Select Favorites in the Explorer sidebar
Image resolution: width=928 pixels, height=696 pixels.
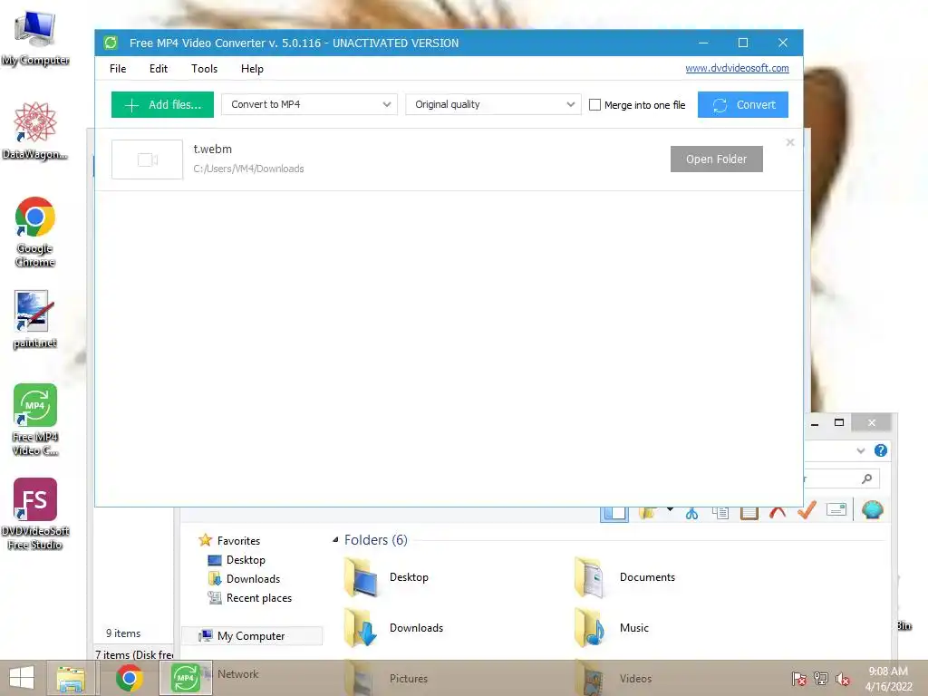click(x=229, y=540)
